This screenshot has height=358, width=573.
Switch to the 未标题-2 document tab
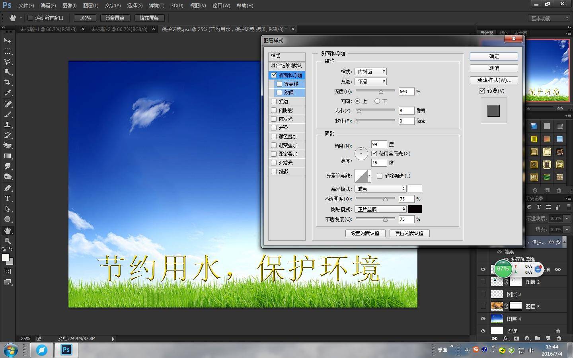click(119, 29)
